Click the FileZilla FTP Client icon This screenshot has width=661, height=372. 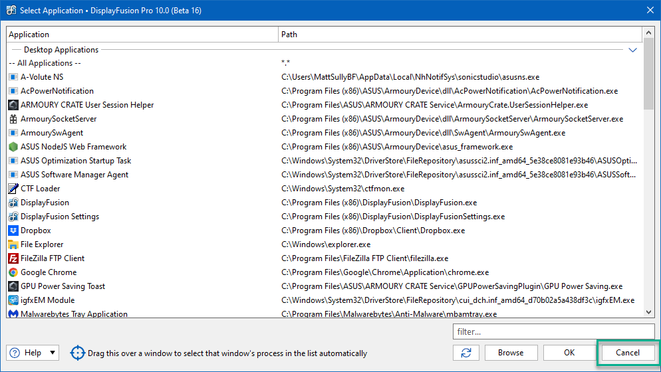[13, 258]
